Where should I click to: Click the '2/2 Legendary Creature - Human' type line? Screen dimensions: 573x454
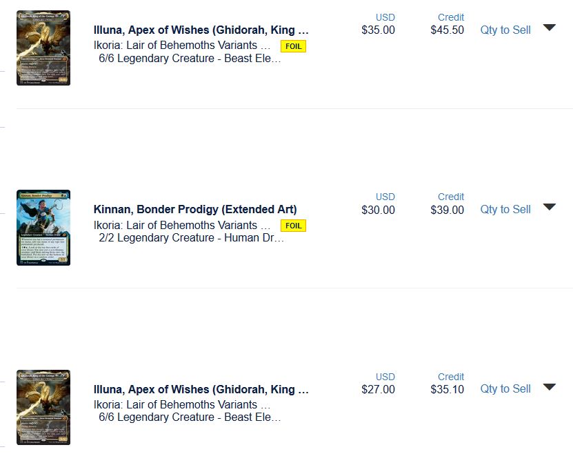coord(191,238)
